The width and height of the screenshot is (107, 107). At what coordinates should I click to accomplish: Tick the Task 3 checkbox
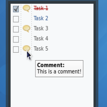click(16, 29)
